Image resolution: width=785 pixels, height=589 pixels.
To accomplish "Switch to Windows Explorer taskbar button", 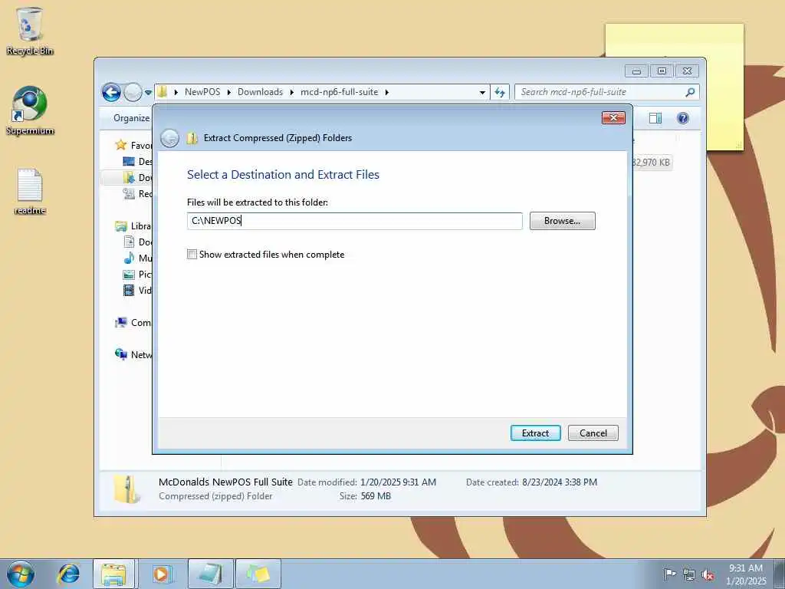I will pos(113,574).
